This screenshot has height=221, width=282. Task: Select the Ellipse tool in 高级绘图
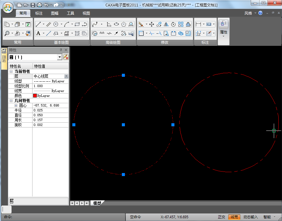click(116, 24)
